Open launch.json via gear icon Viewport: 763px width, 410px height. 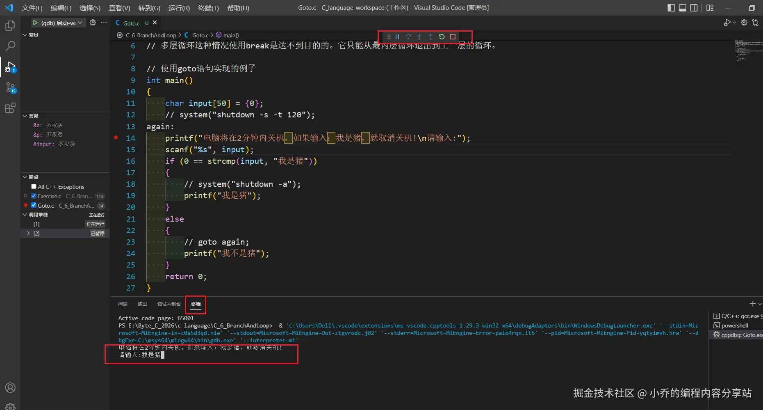click(93, 23)
